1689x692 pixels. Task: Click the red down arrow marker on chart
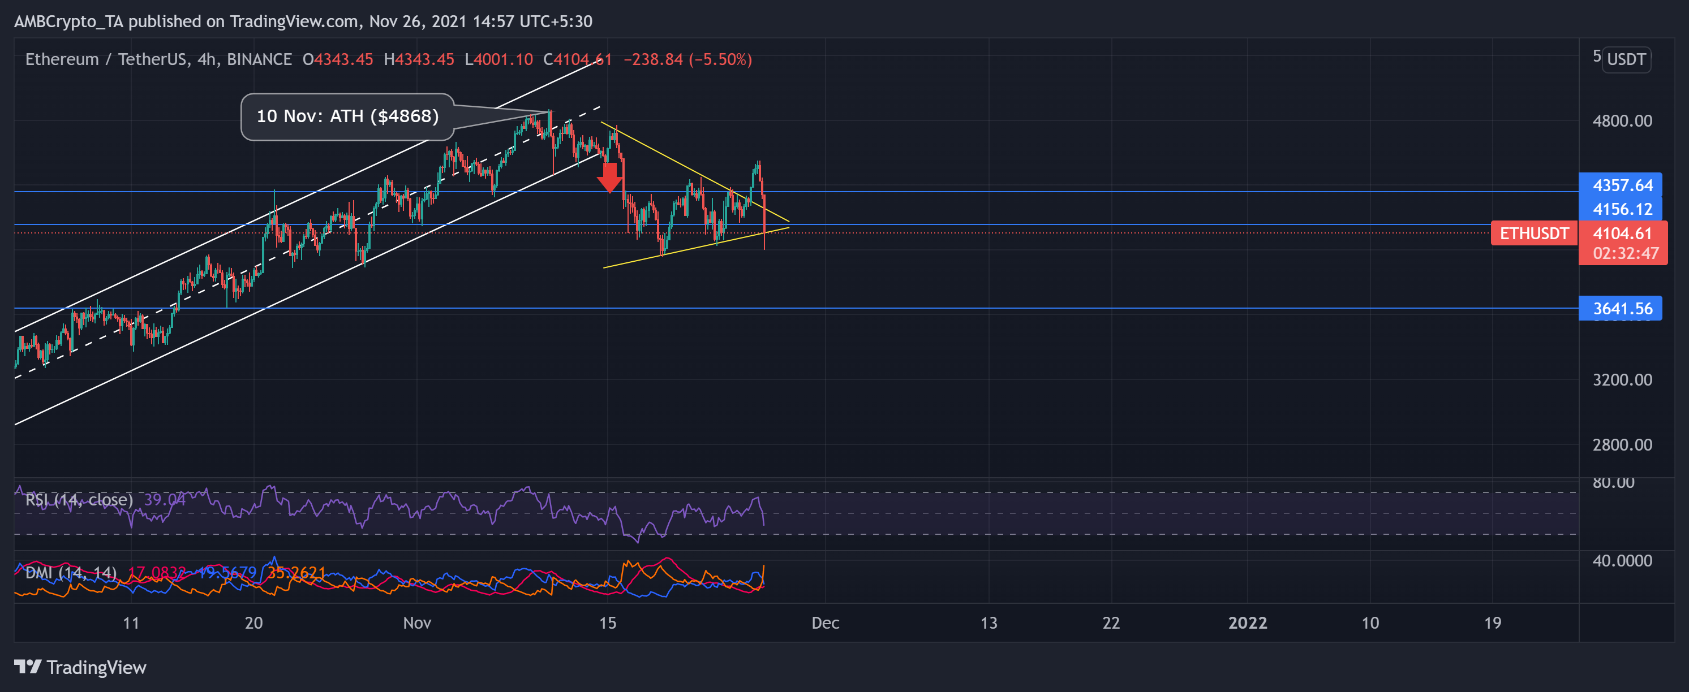610,178
